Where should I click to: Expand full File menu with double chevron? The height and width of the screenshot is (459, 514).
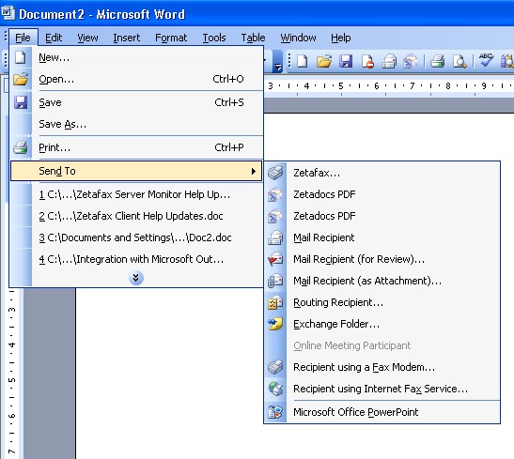pos(136,278)
